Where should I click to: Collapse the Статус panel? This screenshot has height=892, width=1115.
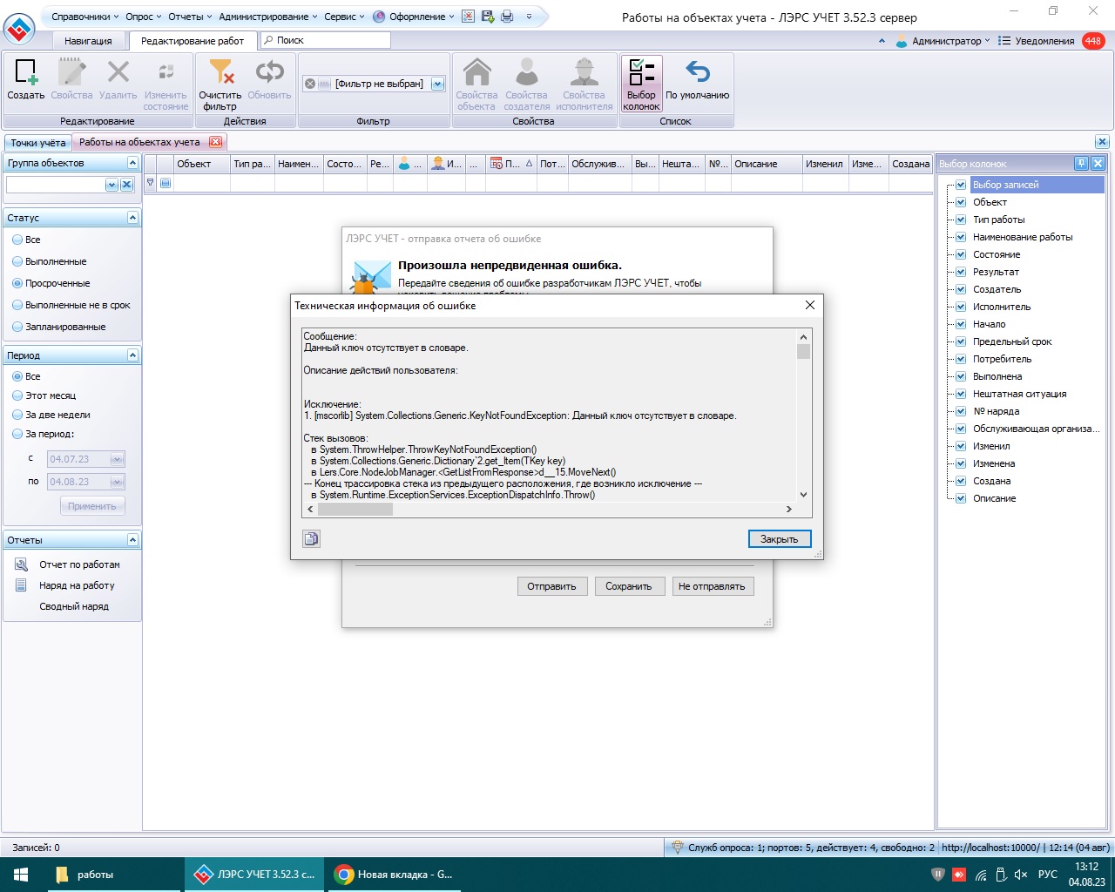pos(132,218)
